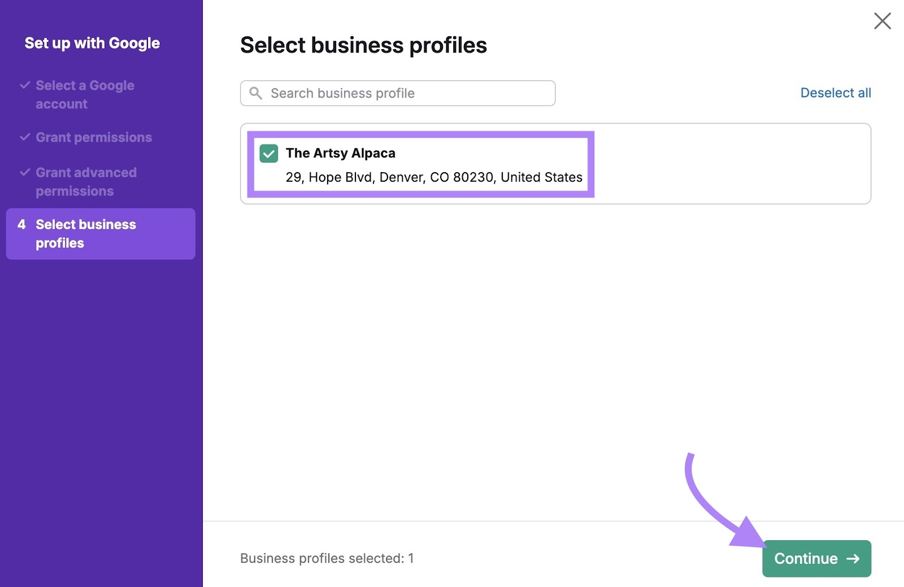Click the checkmark beside Grant permissions
This screenshot has width=904, height=587.
tap(25, 137)
